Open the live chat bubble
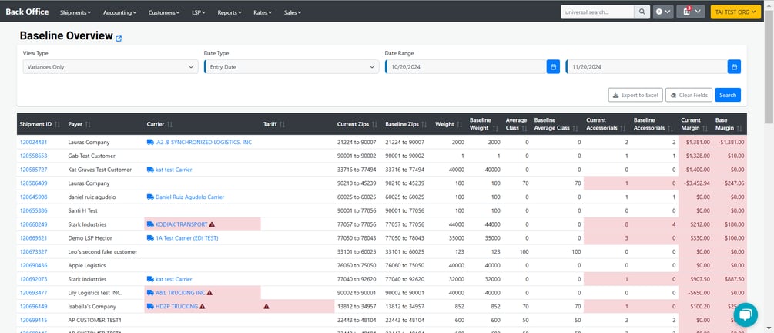774x333 pixels. click(x=746, y=314)
